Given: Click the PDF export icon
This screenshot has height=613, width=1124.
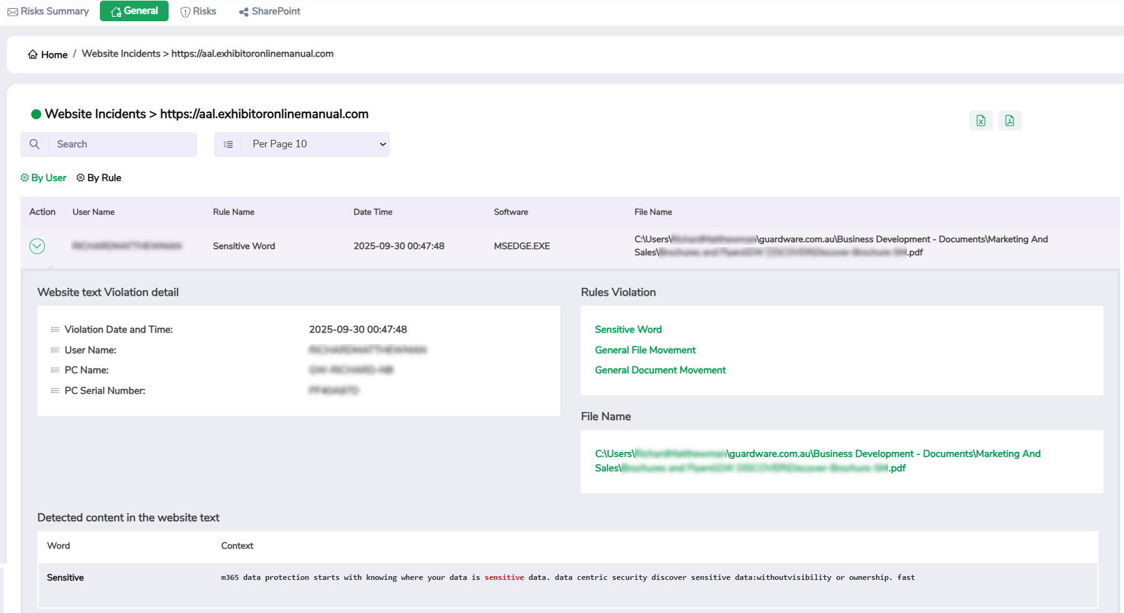Looking at the screenshot, I should [x=1009, y=120].
